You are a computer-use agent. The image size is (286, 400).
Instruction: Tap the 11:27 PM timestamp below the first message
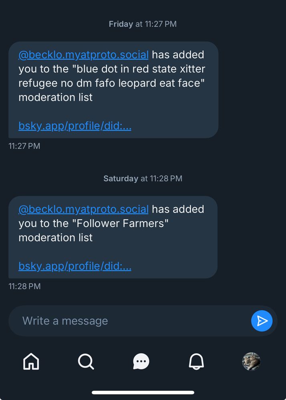pyautogui.click(x=24, y=146)
